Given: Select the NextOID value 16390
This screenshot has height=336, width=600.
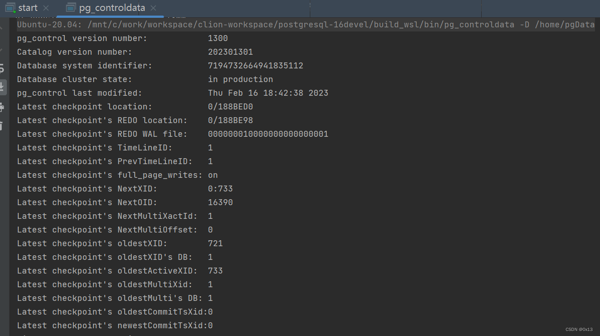Looking at the screenshot, I should click(x=220, y=202).
